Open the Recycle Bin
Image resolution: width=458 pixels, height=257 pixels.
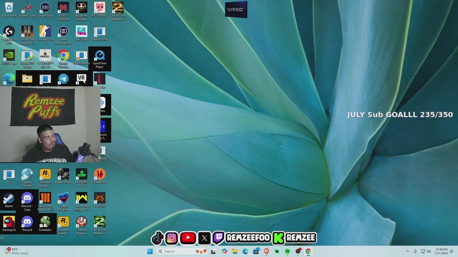[x=9, y=10]
